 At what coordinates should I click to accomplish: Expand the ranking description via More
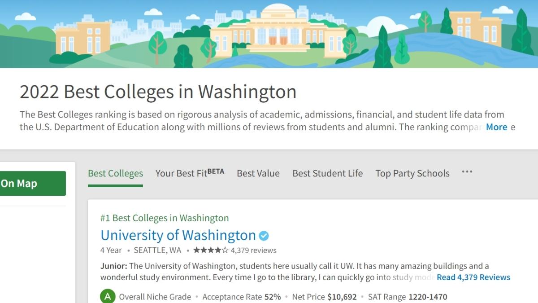tap(496, 127)
